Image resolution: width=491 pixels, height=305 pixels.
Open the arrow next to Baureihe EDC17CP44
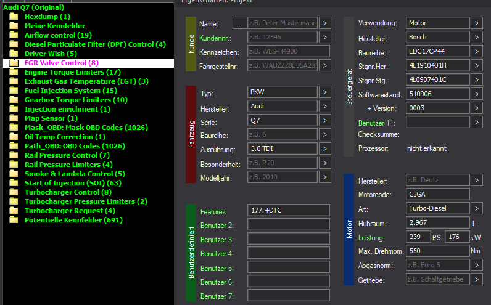click(477, 51)
